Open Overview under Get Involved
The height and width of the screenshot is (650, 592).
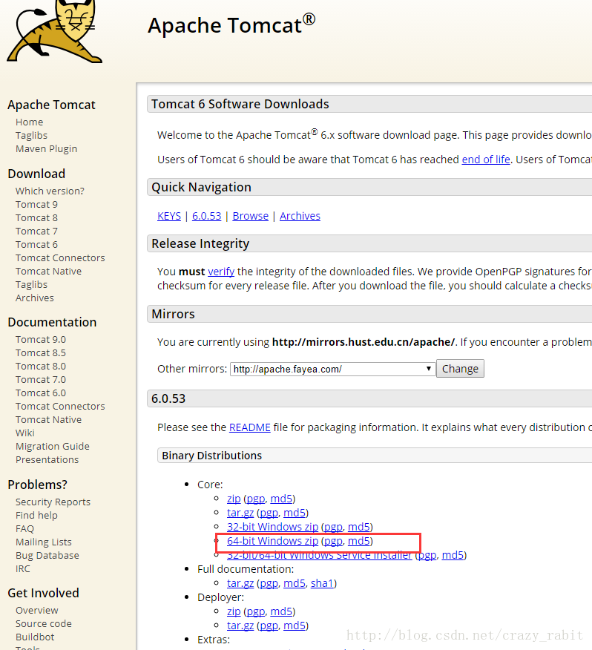(x=37, y=611)
